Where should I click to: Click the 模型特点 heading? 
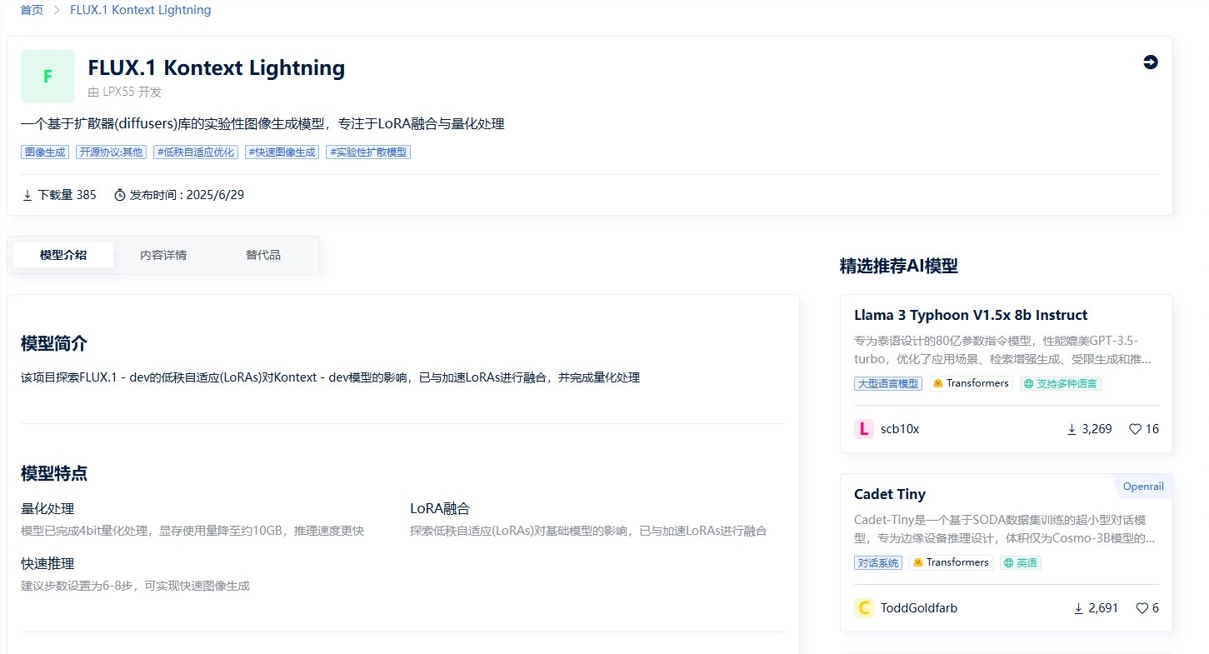(x=54, y=473)
